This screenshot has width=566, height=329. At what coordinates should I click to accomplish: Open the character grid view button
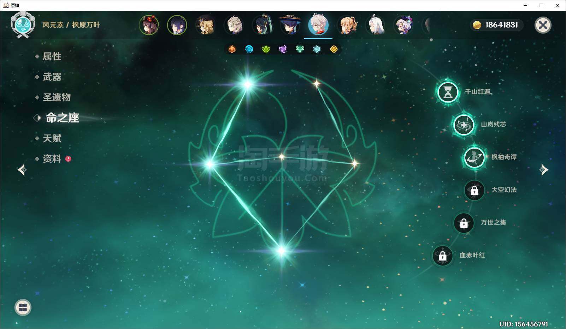23,307
